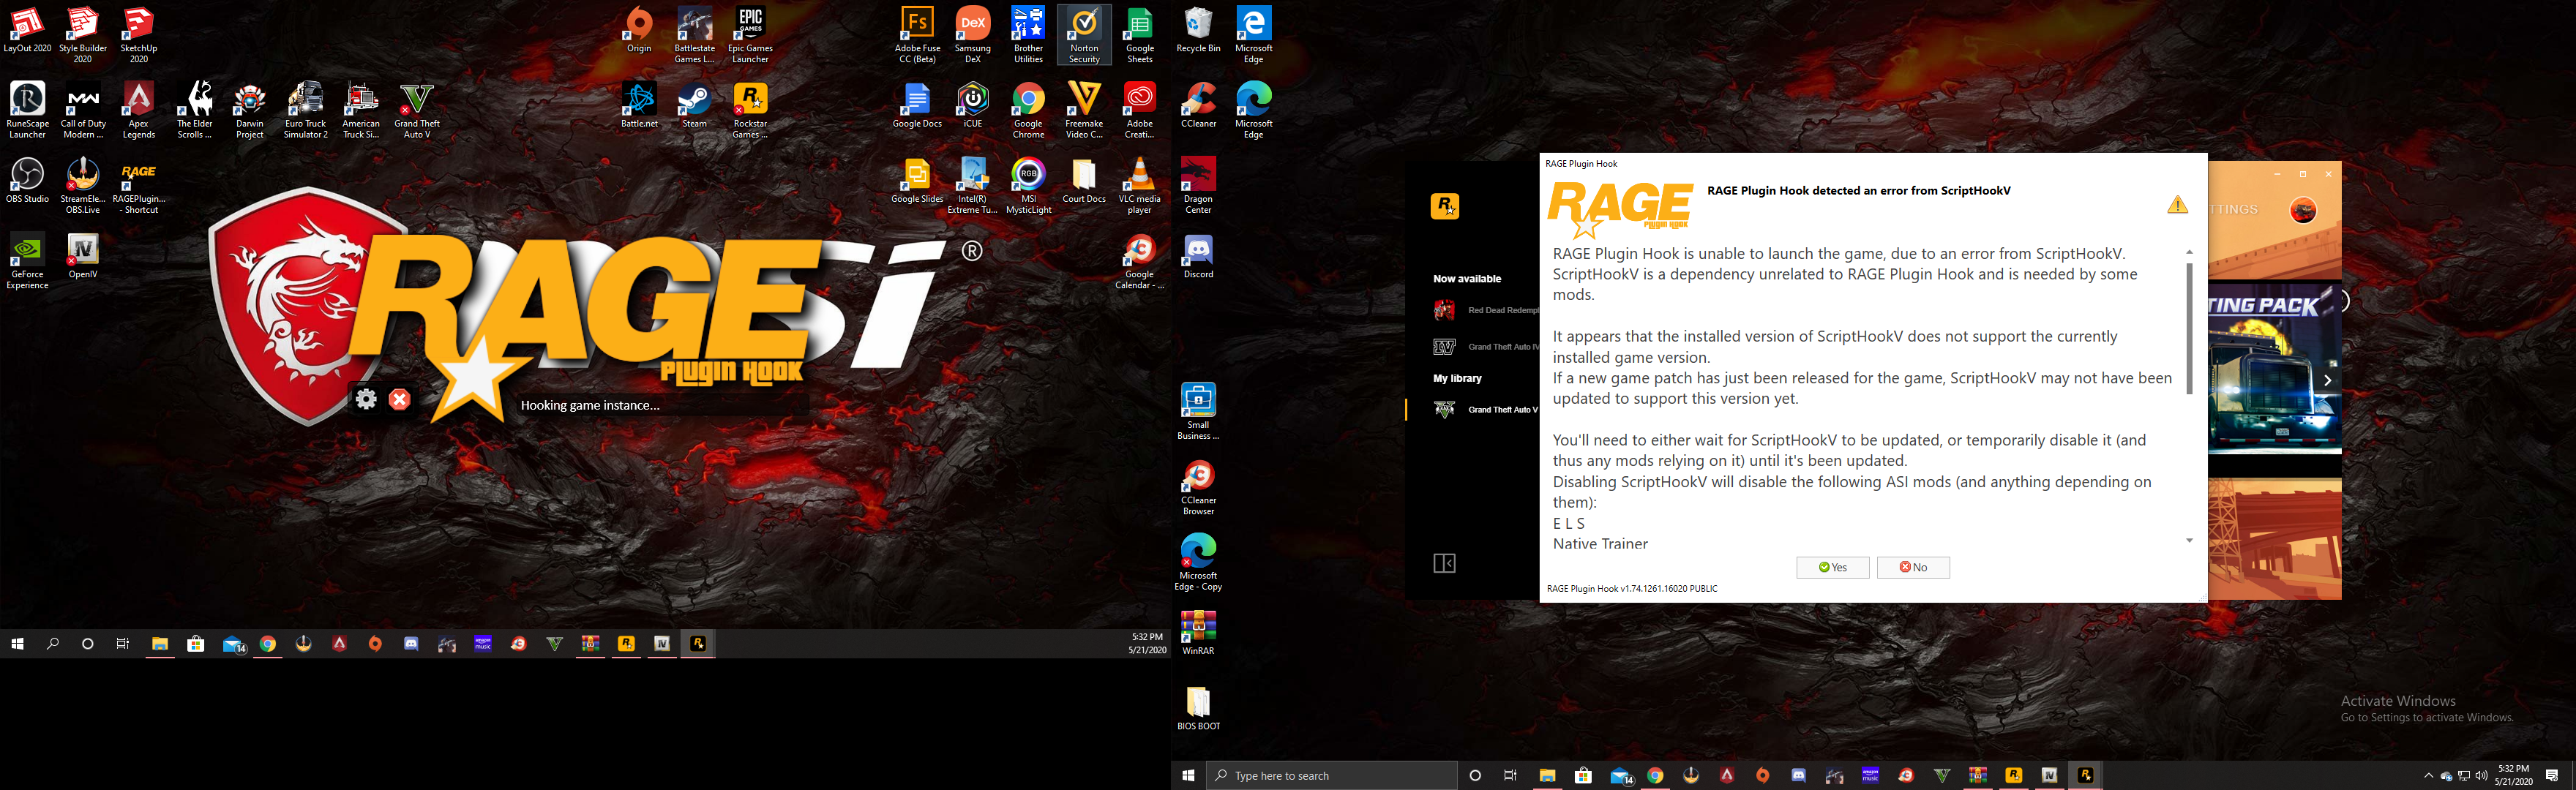The width and height of the screenshot is (2576, 790).
Task: Advance the launcher carousel with next arrow
Action: point(2327,380)
